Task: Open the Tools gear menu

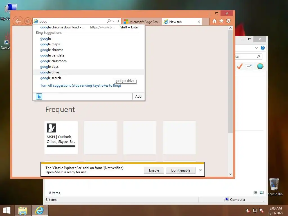Action: (x=228, y=21)
